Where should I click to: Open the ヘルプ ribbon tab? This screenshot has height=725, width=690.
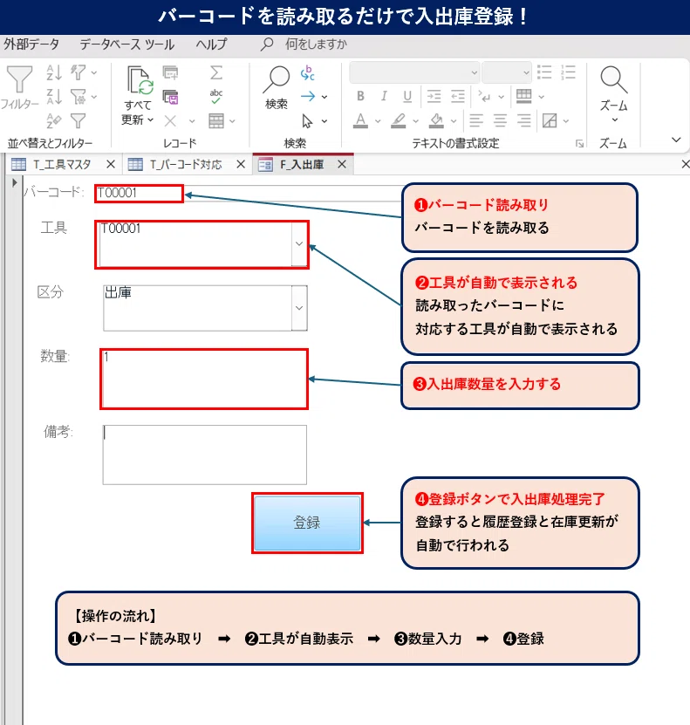tap(211, 44)
